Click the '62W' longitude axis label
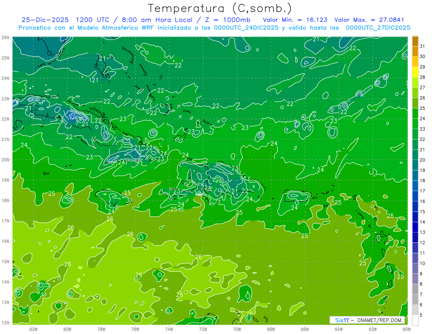This screenshot has width=432, height=334. [x=373, y=329]
